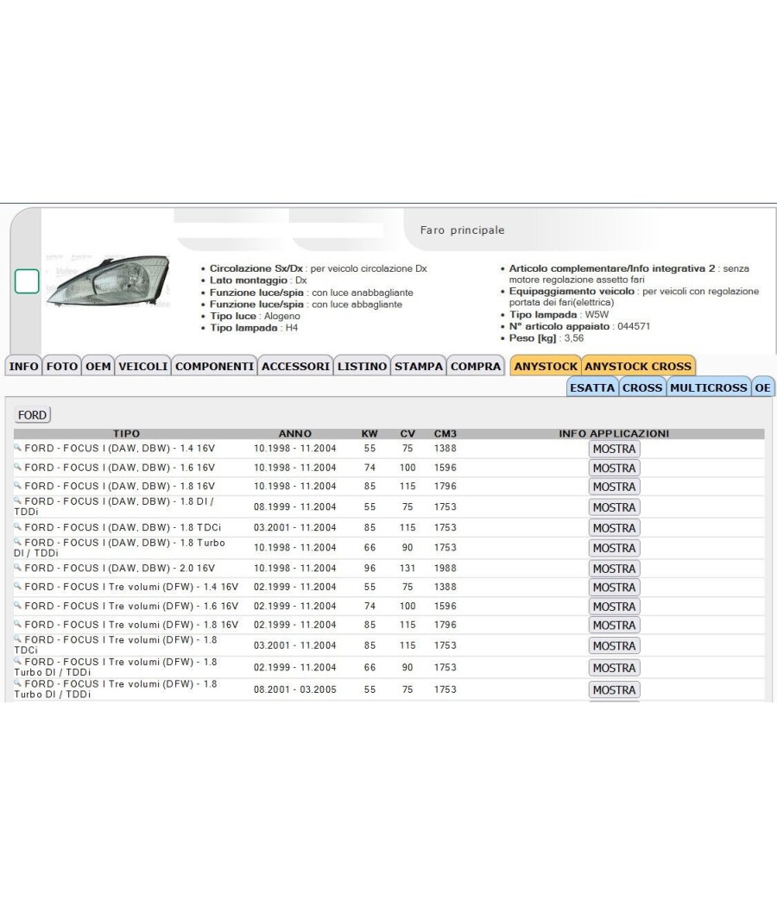This screenshot has width=777, height=906.
Task: Open the headlight product thumbnail
Action: [109, 281]
